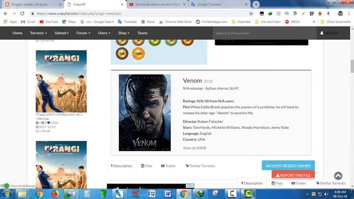The width and height of the screenshot is (354, 199).
Task: Open the Teams page
Action: point(143,33)
